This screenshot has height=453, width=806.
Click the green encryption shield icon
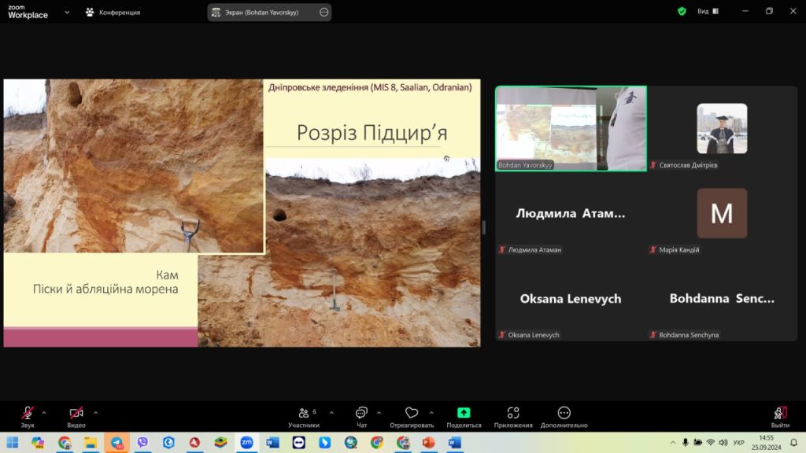click(x=682, y=12)
